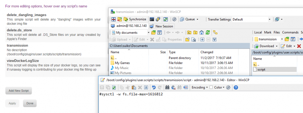This screenshot has height=113, width=303.
Task: Open the Queue dropdown arrow
Action: click(198, 19)
